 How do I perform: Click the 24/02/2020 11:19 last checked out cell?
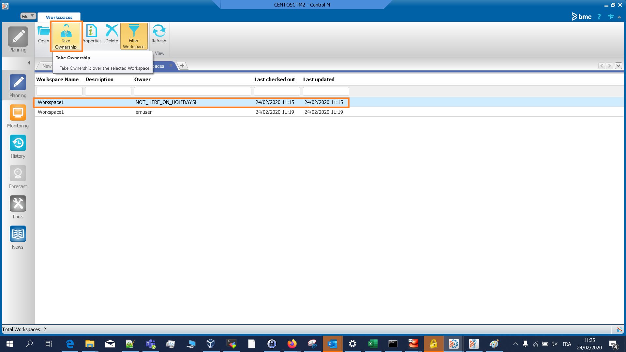pyautogui.click(x=275, y=112)
